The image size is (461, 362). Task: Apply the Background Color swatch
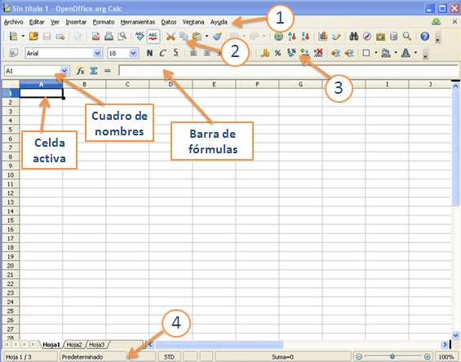click(x=386, y=53)
